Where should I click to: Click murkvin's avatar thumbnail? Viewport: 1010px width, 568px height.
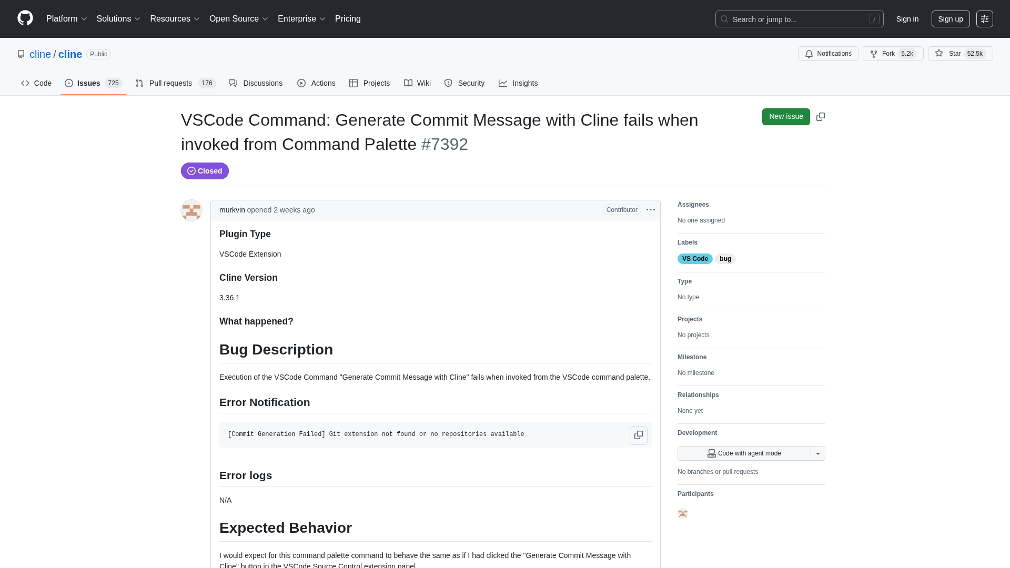tap(191, 210)
